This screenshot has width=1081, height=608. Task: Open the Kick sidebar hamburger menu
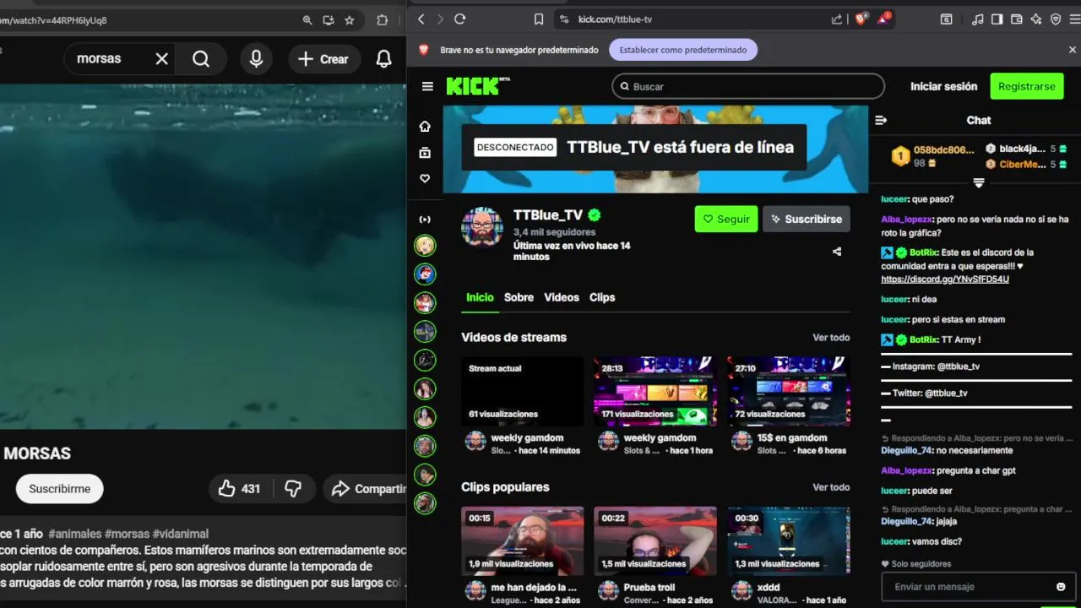point(427,86)
